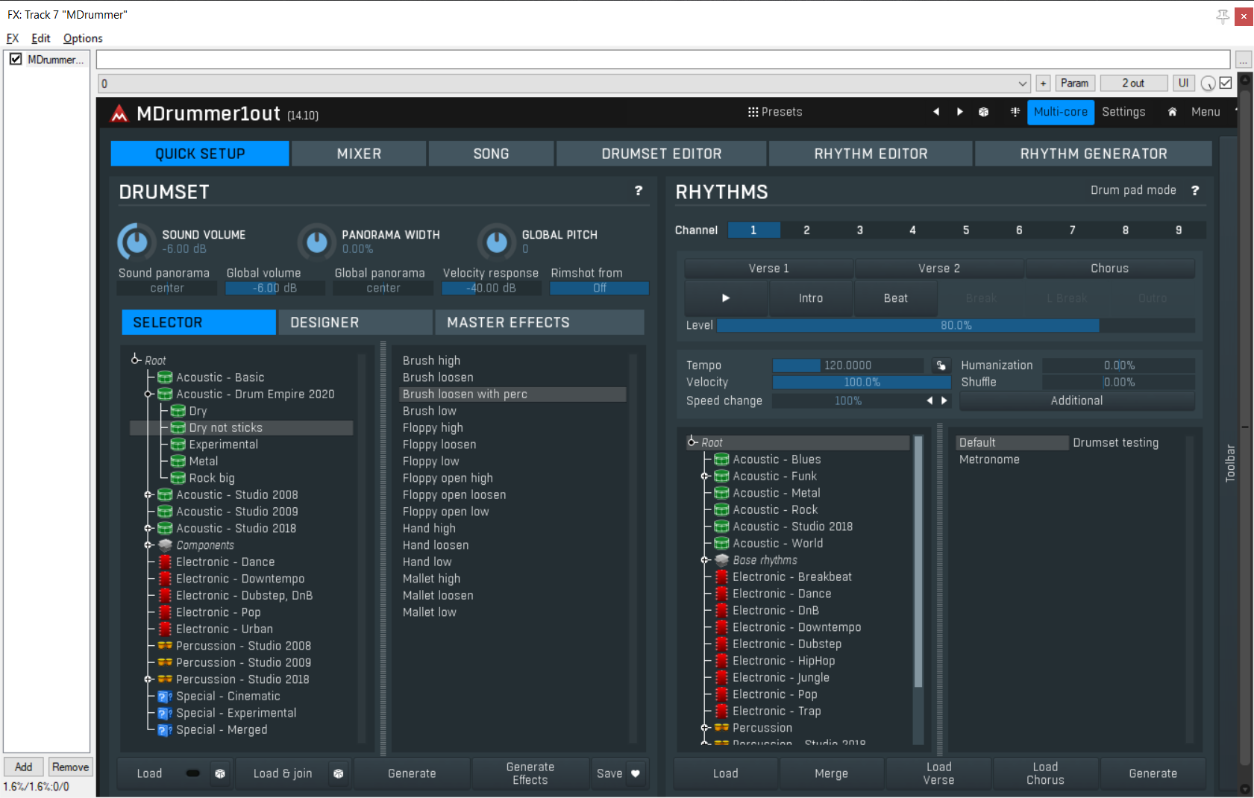Expand the Acoustic - Studio 2008 drumset node
This screenshot has height=798, width=1254.
[148, 494]
